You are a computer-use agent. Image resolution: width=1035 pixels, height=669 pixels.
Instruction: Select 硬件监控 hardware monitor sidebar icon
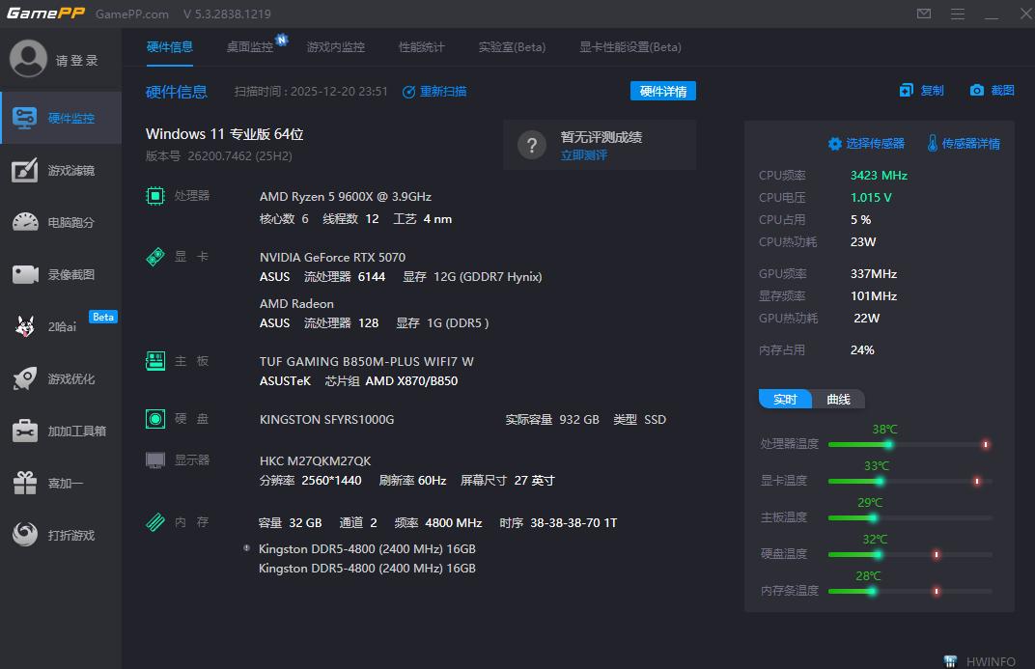25,118
